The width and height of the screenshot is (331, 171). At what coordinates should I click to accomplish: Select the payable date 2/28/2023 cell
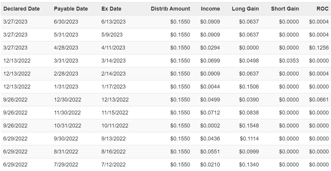pos(66,74)
